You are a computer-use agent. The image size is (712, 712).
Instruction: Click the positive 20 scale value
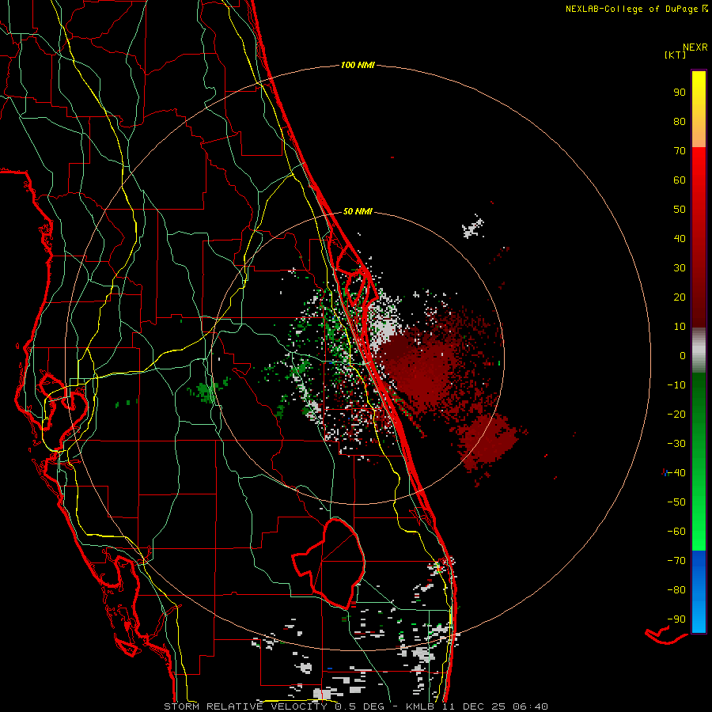coord(680,297)
